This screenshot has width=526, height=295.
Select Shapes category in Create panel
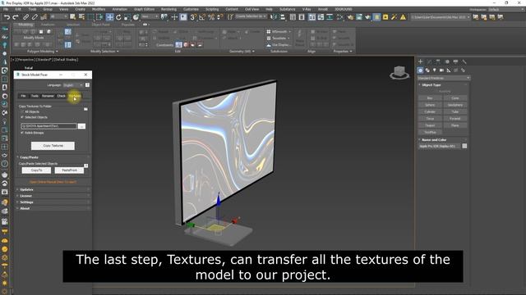click(x=427, y=70)
